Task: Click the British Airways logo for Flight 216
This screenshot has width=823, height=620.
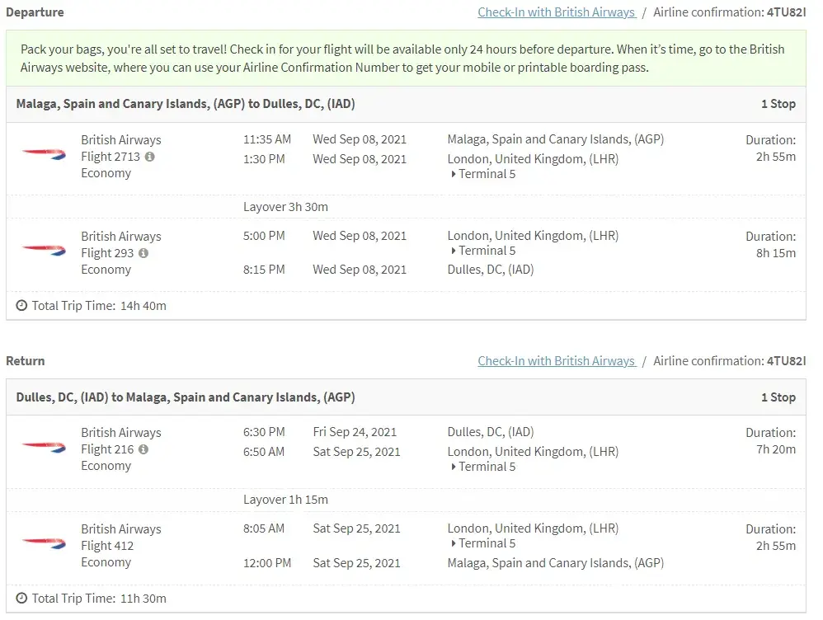Action: (x=44, y=447)
